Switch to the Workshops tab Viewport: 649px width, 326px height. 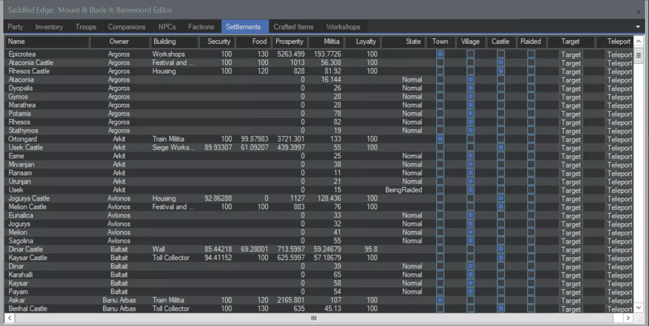tap(343, 27)
